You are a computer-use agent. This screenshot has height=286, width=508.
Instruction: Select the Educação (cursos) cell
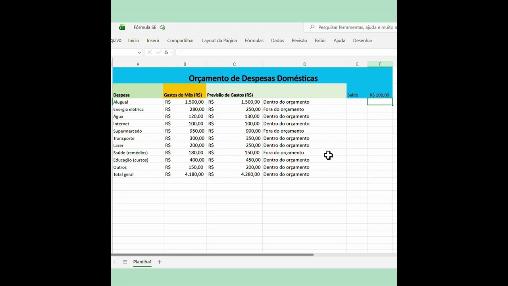(138, 160)
